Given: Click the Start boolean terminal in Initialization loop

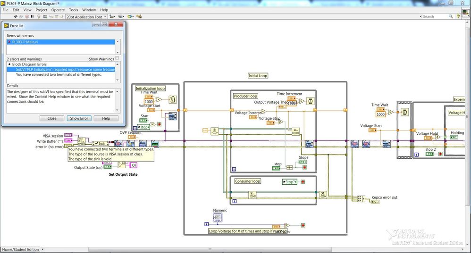Looking at the screenshot, I should (x=143, y=120).
